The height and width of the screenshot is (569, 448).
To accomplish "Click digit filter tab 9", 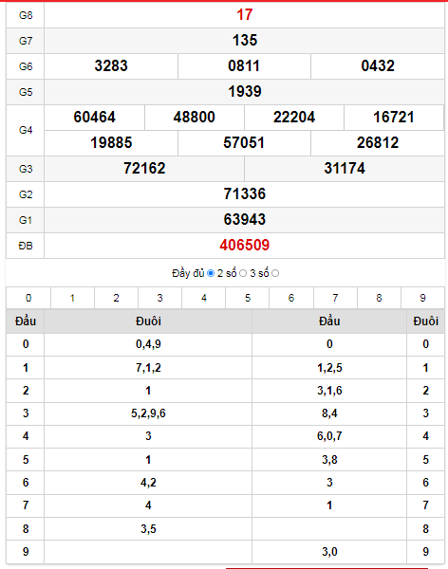I will pyautogui.click(x=422, y=298).
